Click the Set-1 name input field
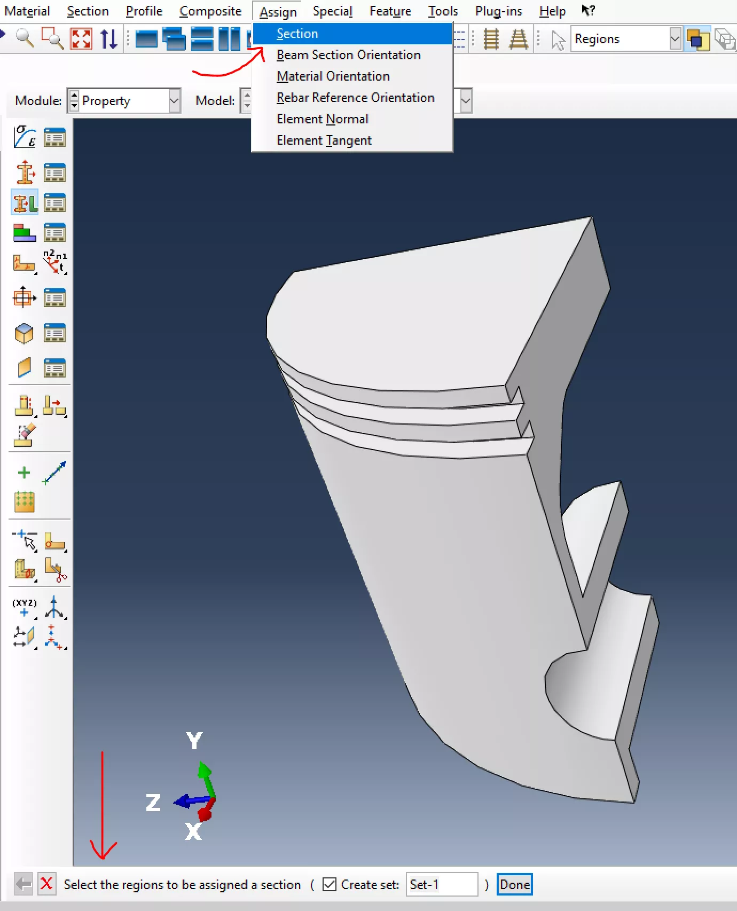This screenshot has height=911, width=737. point(441,884)
